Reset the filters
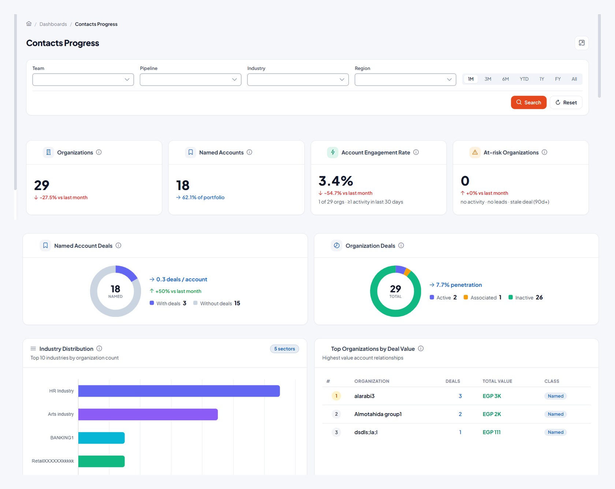Screen dimensions: 615x489 point(566,103)
